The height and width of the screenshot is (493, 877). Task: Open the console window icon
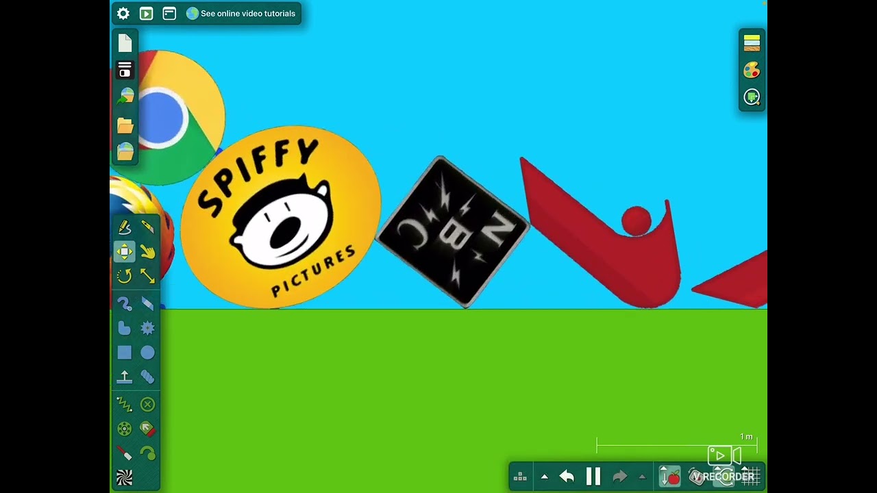click(169, 13)
